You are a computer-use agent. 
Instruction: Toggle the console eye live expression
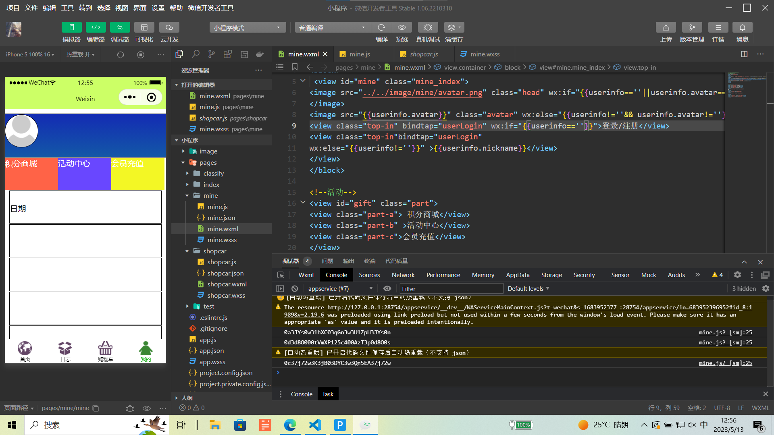click(387, 289)
